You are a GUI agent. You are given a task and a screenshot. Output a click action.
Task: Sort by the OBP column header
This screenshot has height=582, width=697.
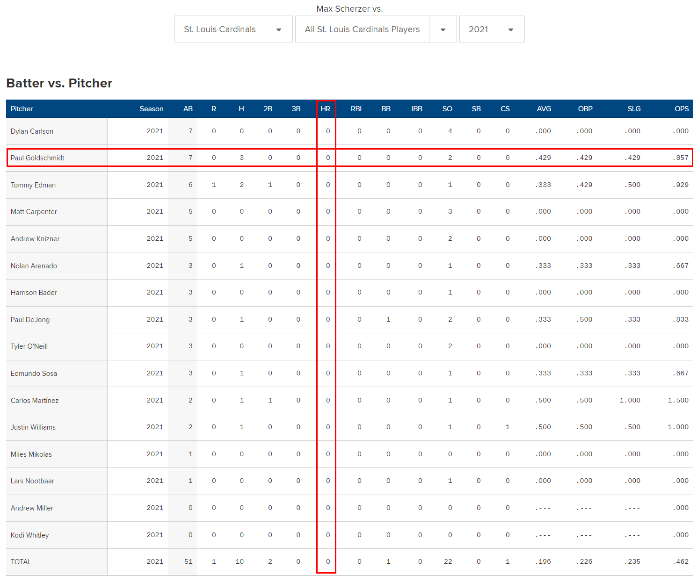click(585, 108)
